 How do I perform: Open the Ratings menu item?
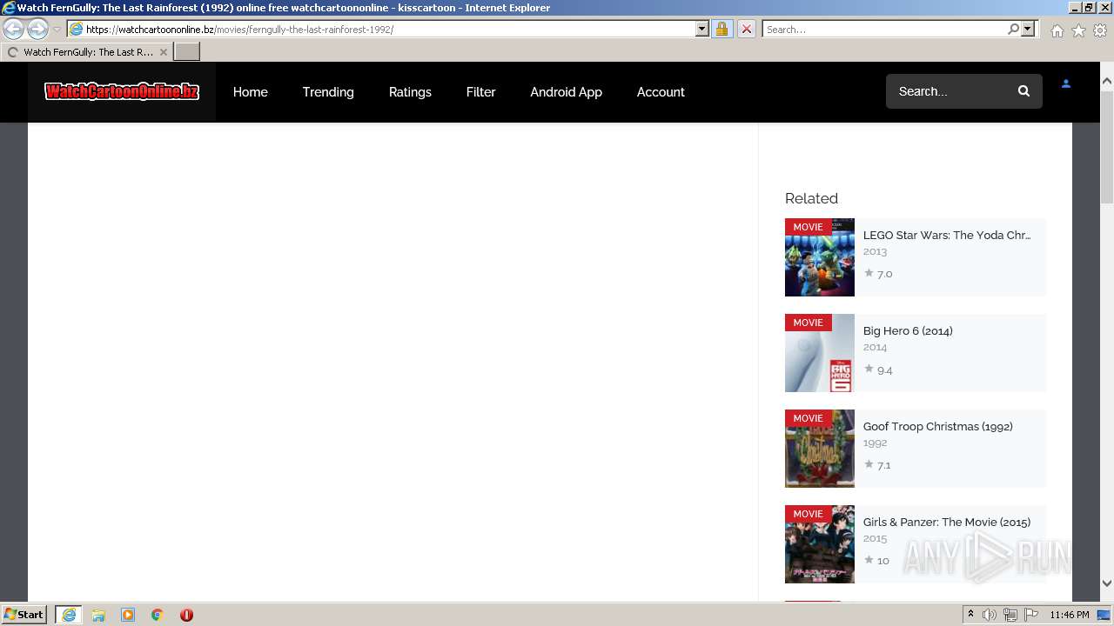[x=410, y=91]
